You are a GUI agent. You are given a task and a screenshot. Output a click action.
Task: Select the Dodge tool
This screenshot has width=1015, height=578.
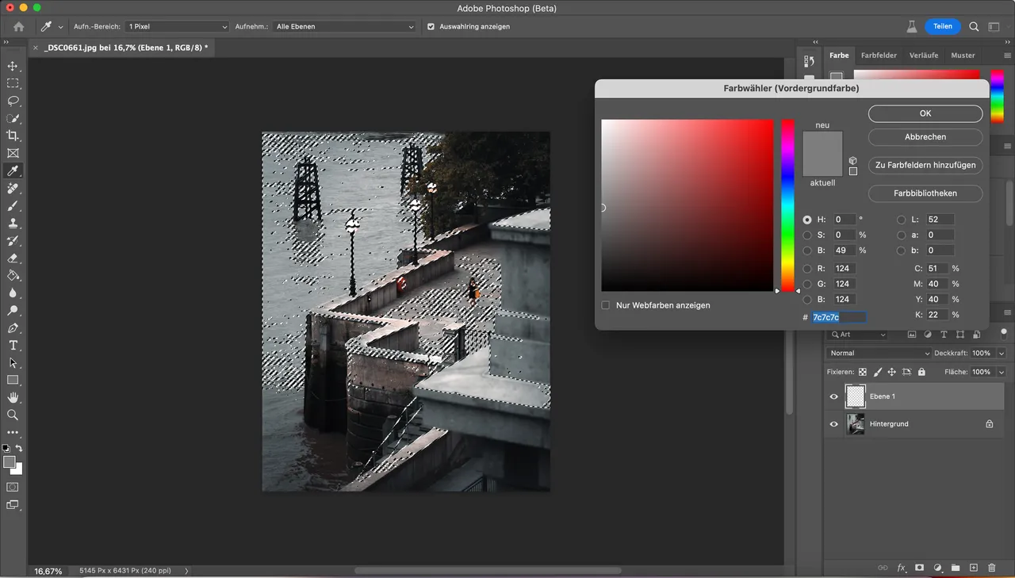point(13,310)
